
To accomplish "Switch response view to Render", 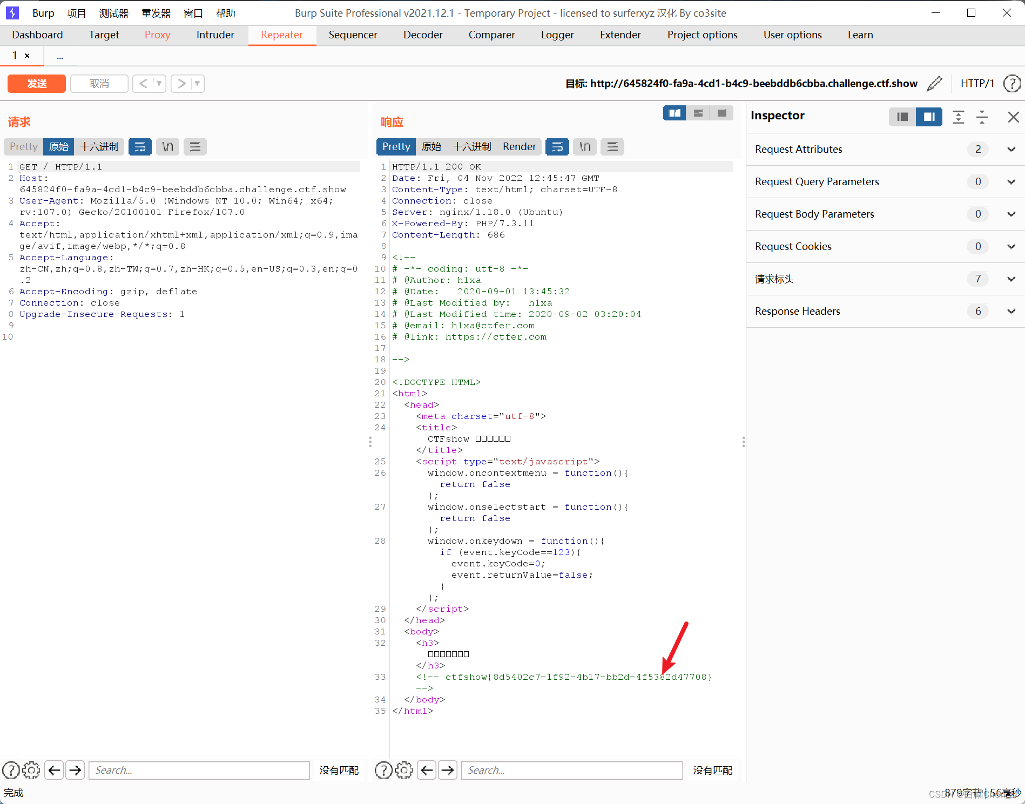I will (519, 146).
